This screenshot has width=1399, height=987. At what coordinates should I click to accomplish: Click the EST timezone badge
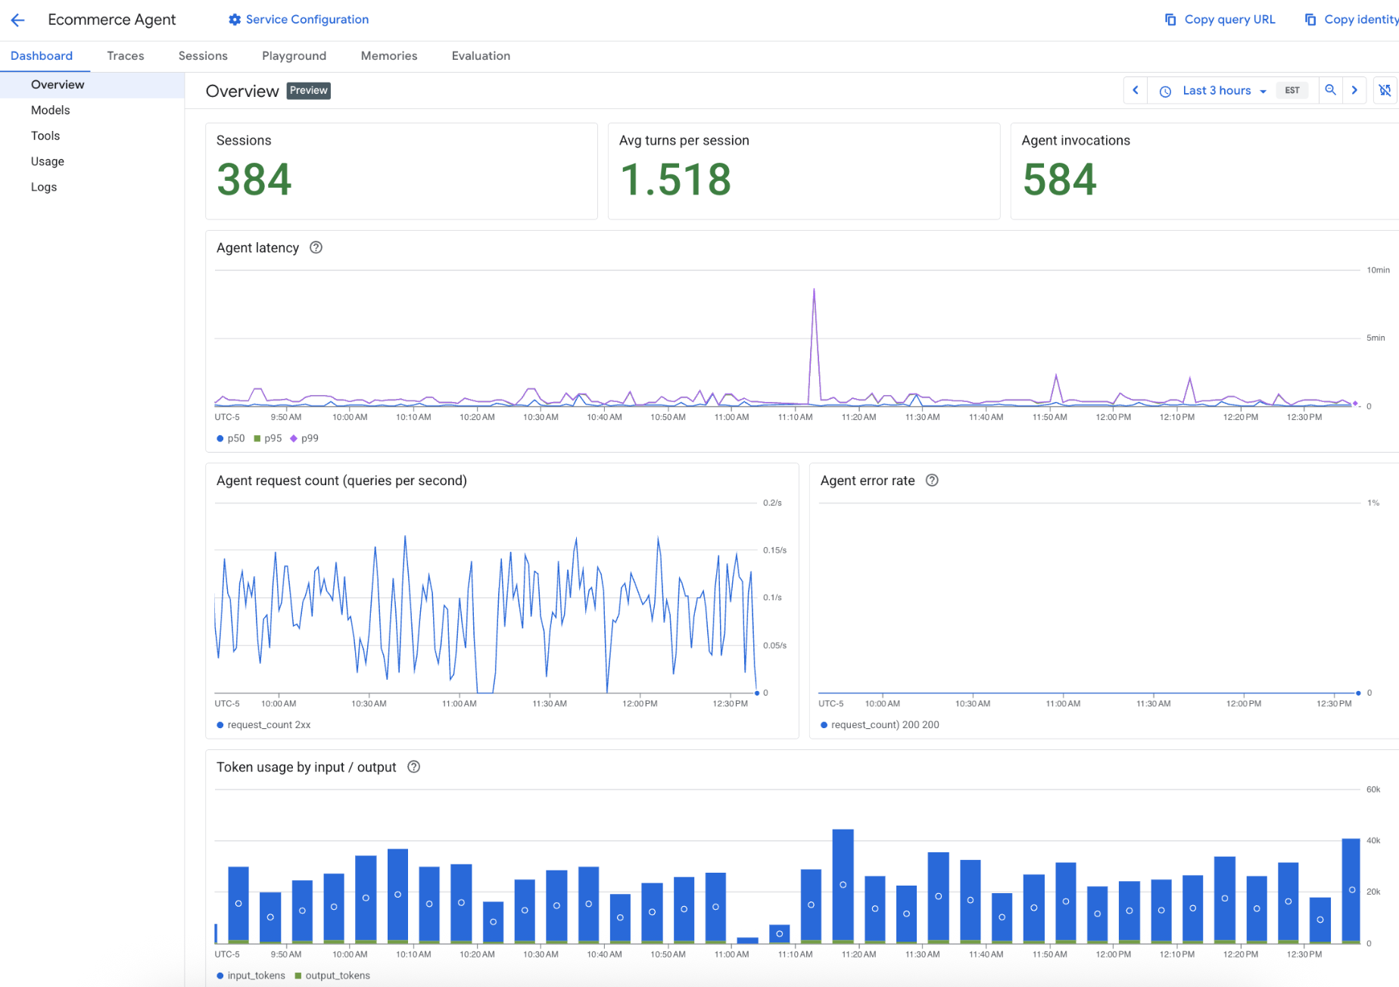(1292, 90)
